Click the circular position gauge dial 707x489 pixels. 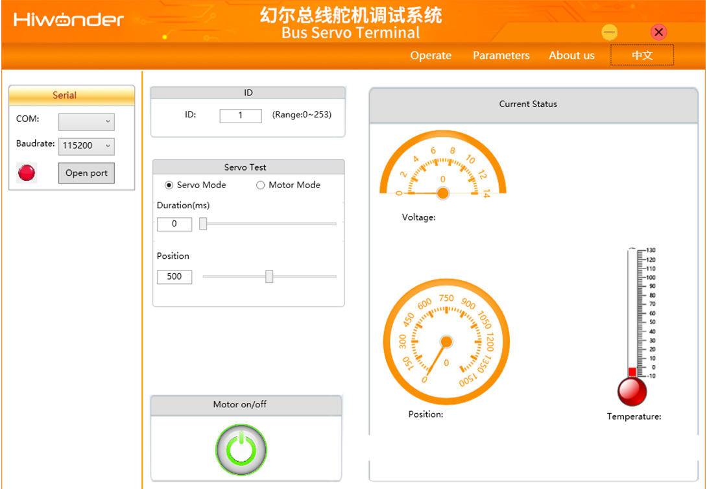pyautogui.click(x=446, y=342)
